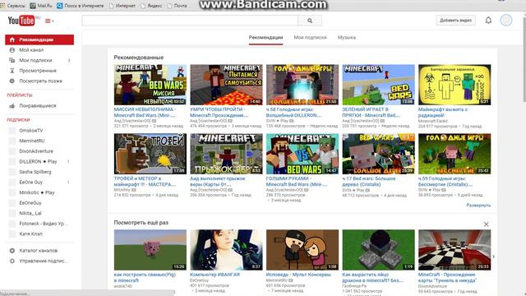Open the Голыми руками Bed Wars thumbnail
526x296 pixels.
[302, 154]
